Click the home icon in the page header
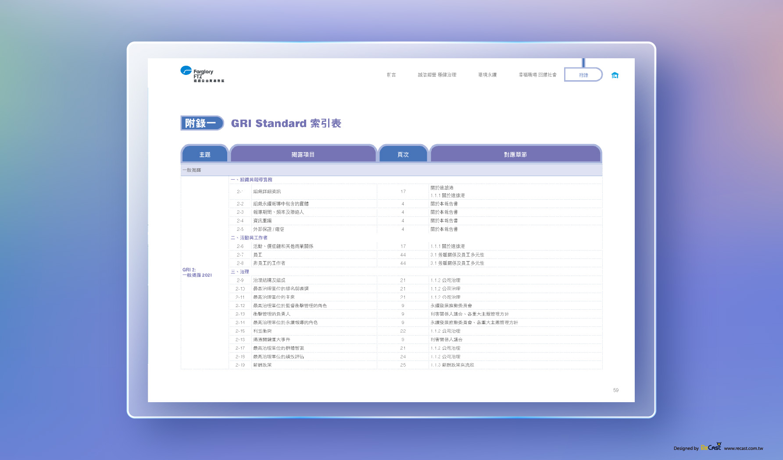Screen dimensions: 783x460 click(x=615, y=75)
